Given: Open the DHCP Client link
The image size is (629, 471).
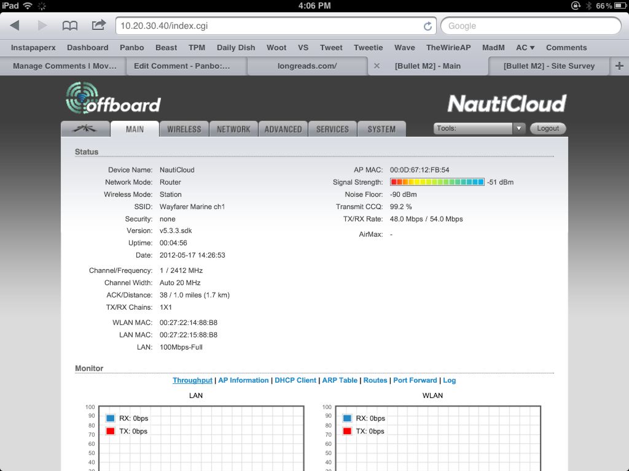Looking at the screenshot, I should [295, 380].
